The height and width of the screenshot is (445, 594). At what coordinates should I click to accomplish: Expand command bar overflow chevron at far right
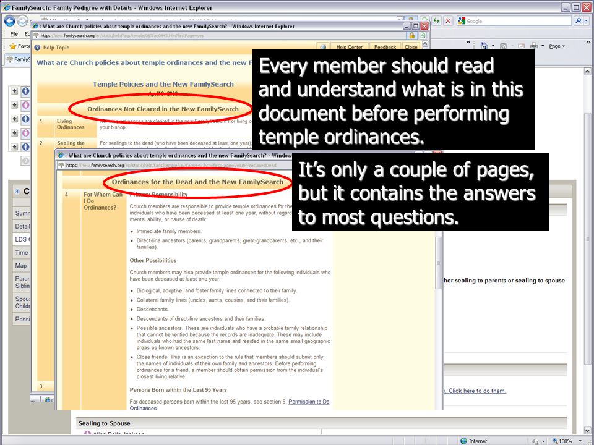click(588, 42)
